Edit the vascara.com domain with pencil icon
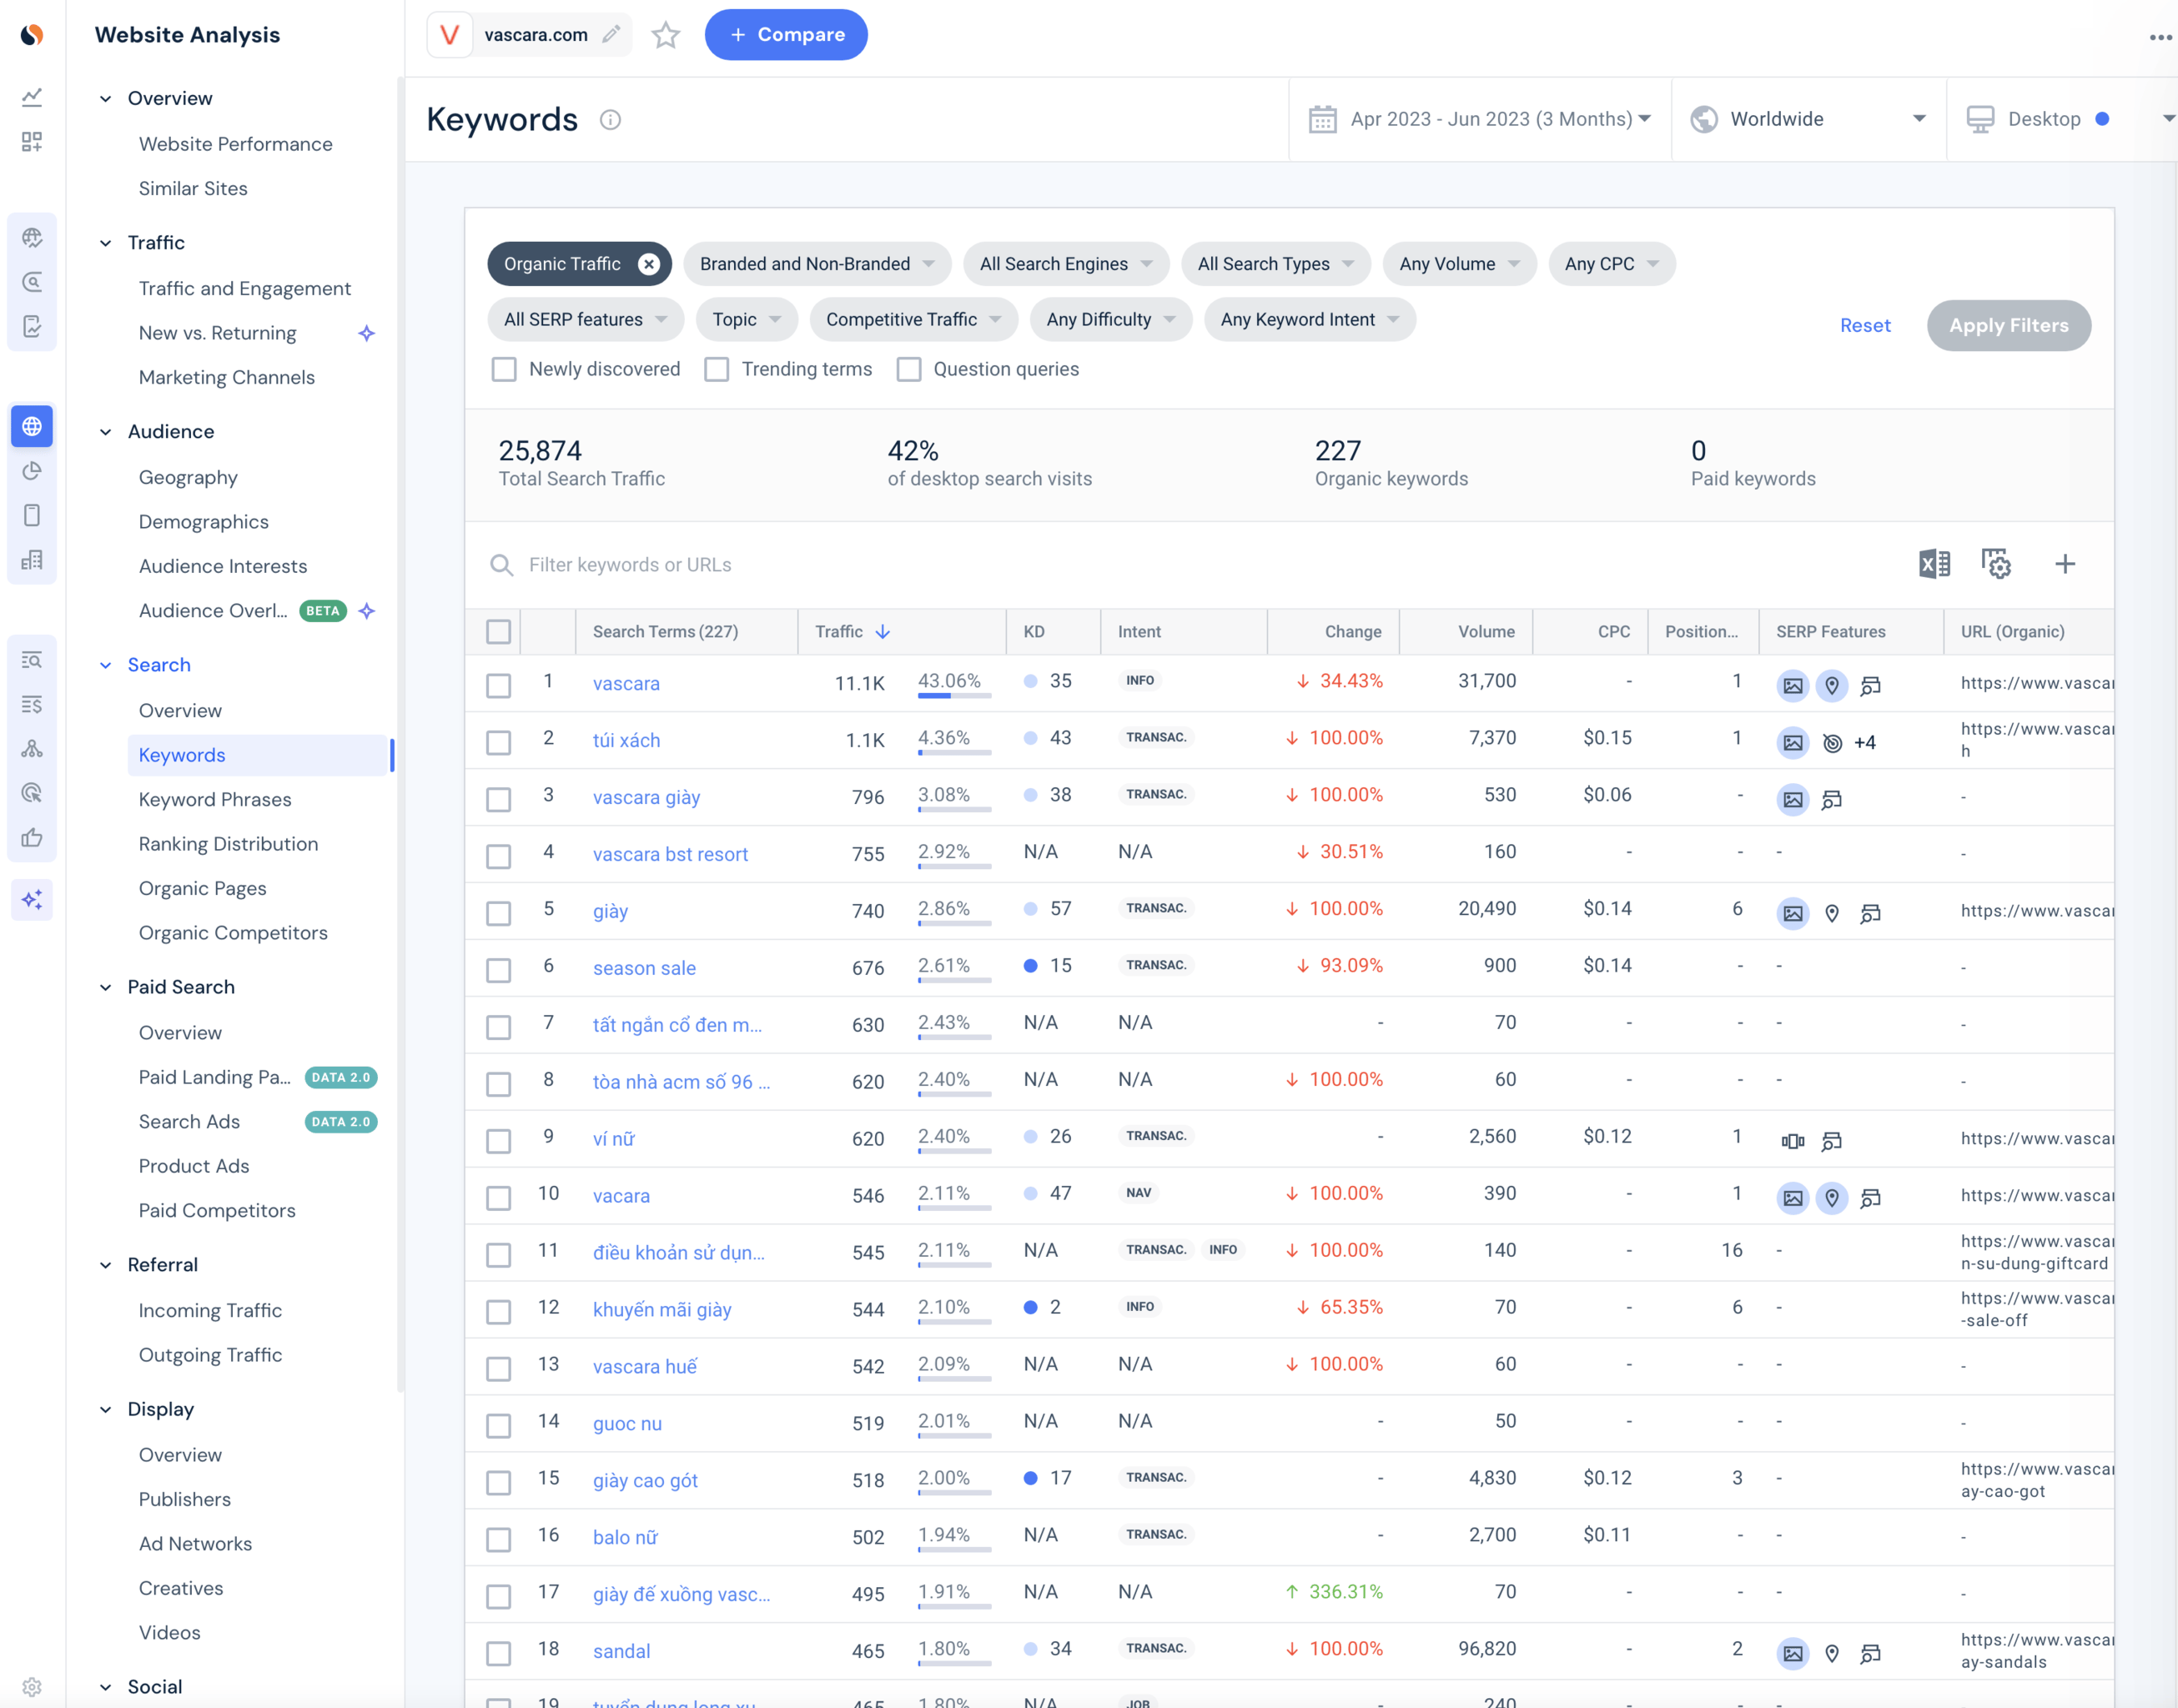The height and width of the screenshot is (1708, 2178). tap(611, 35)
